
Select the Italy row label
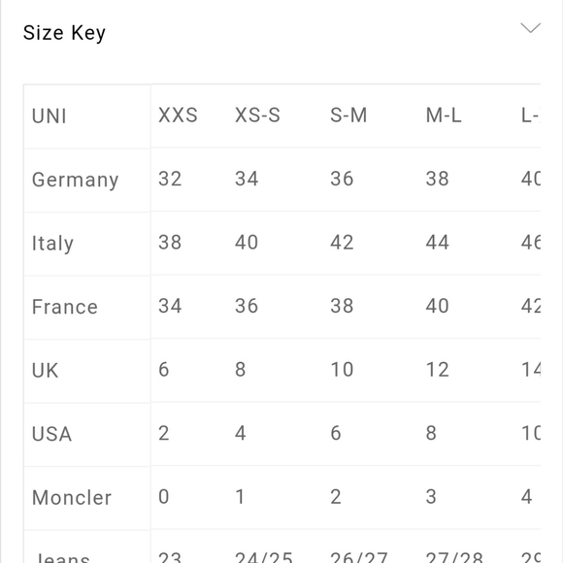52,244
